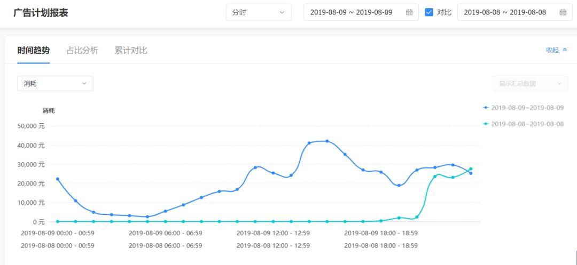The height and width of the screenshot is (265, 577).
Task: Click x-axis label 2019-08-08 00:00 - 00:59
Action: click(57, 245)
